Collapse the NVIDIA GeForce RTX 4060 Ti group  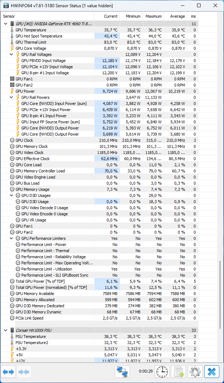(5, 24)
